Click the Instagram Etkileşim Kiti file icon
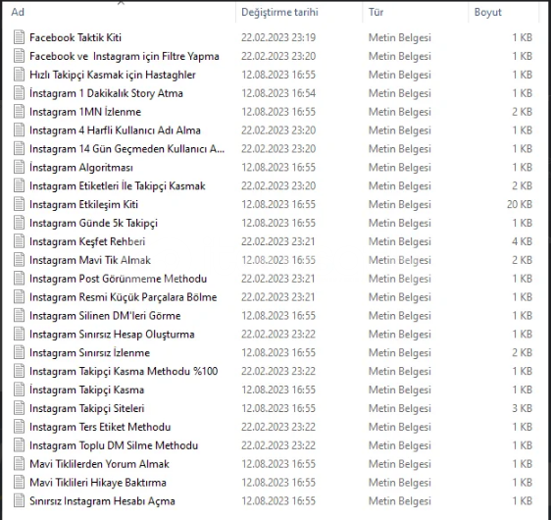The height and width of the screenshot is (520, 551). 19,204
